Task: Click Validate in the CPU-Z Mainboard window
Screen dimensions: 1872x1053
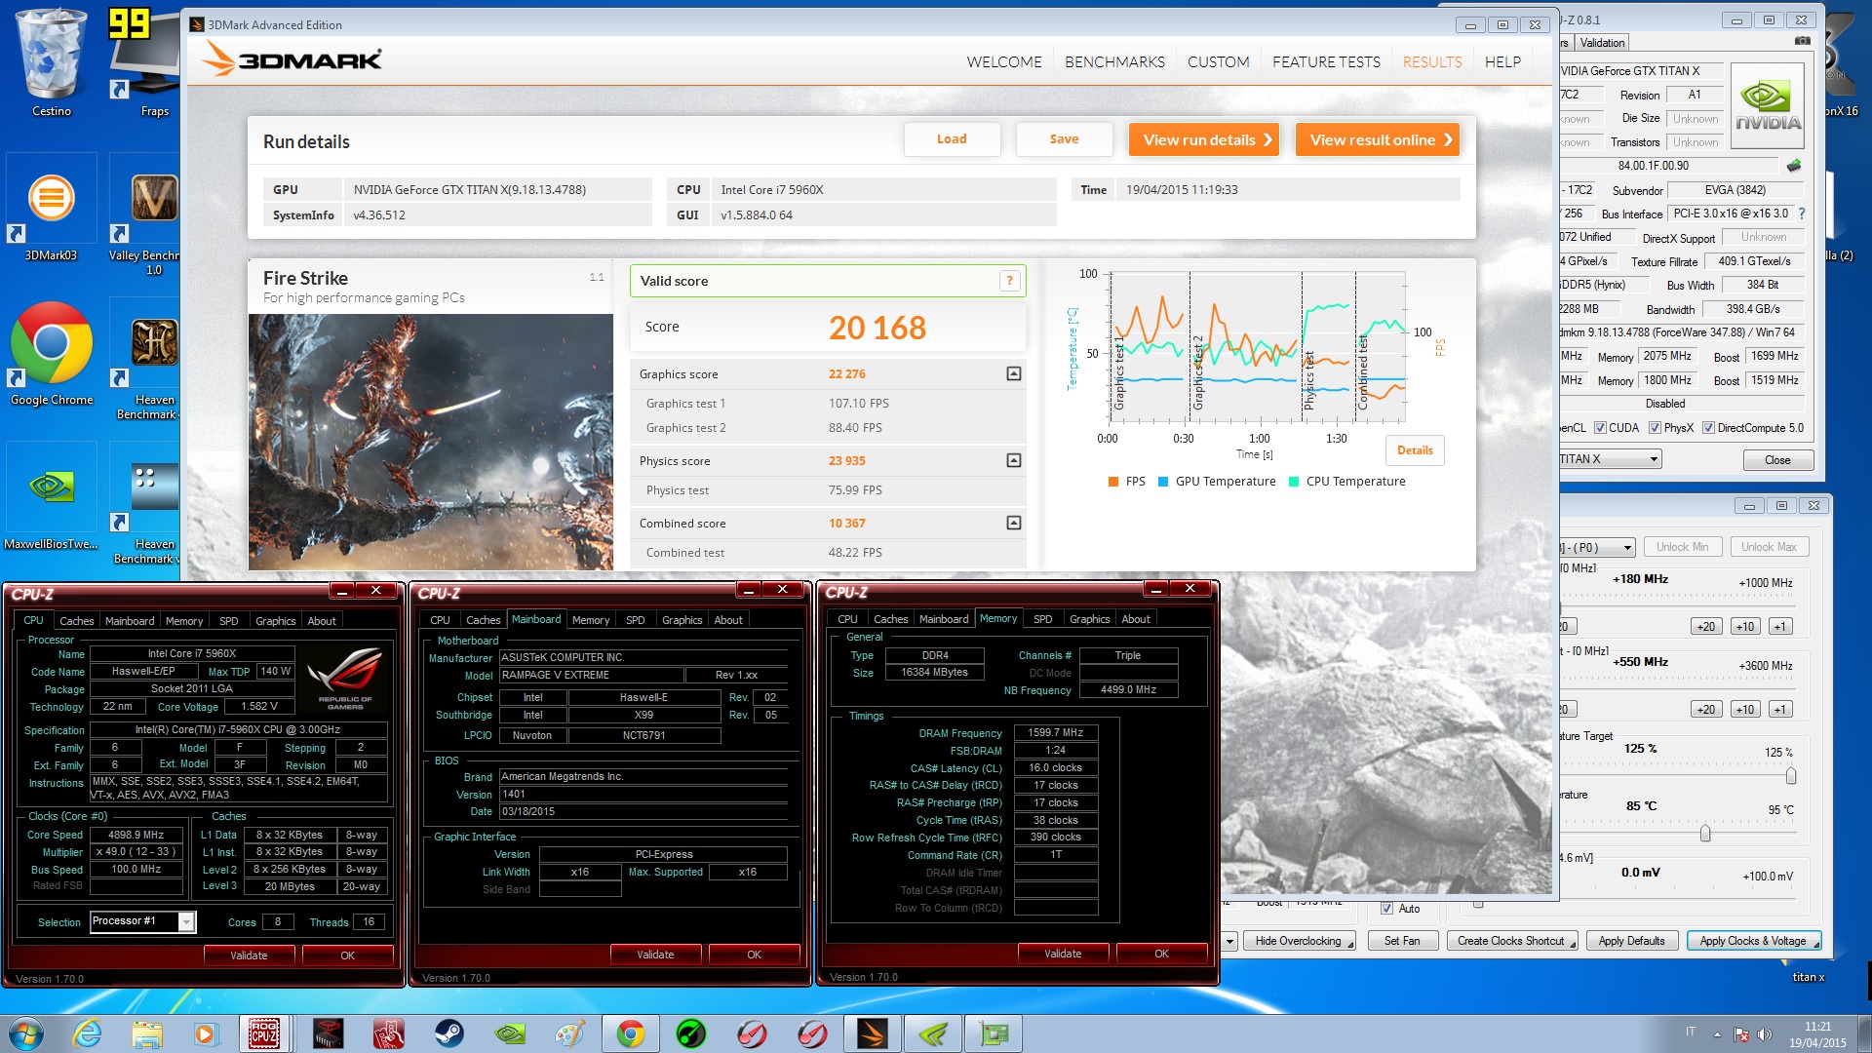Action: [655, 955]
